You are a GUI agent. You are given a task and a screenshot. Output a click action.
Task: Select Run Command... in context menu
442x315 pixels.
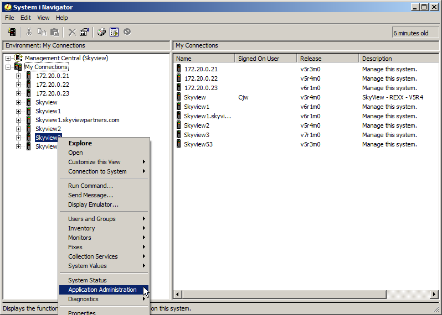click(x=104, y=186)
